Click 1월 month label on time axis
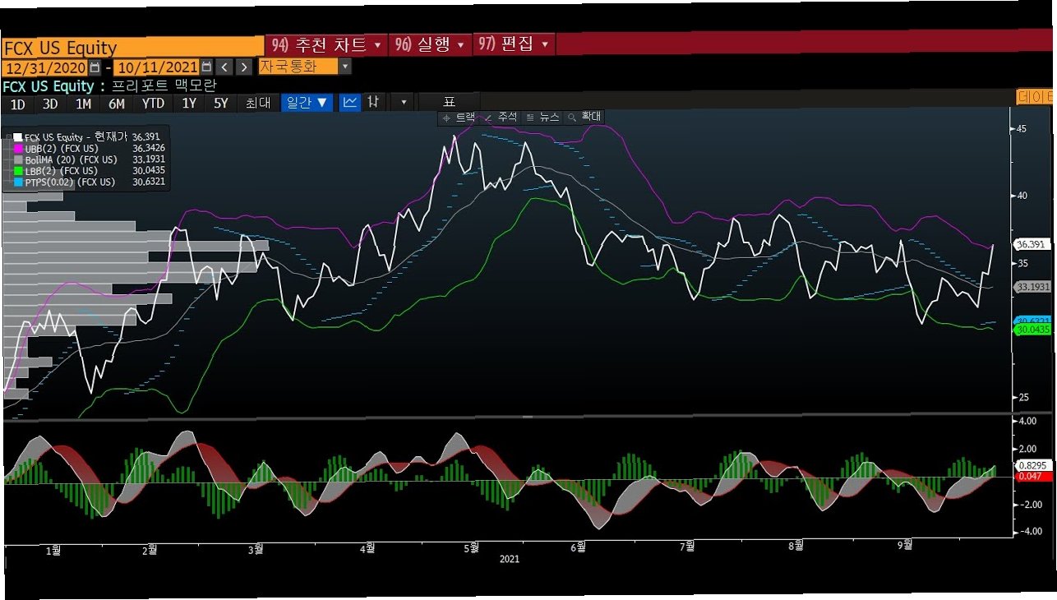This screenshot has width=1057, height=600. pyautogui.click(x=53, y=551)
